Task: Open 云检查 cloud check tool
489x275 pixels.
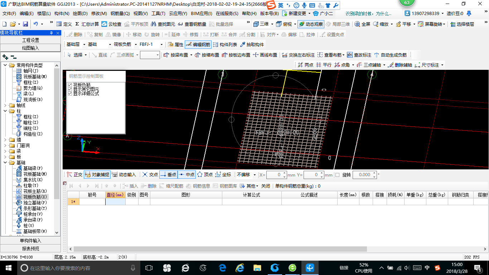Action: (x=111, y=24)
